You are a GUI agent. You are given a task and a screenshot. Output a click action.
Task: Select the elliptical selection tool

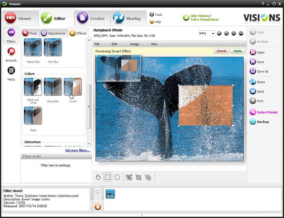coord(117,177)
